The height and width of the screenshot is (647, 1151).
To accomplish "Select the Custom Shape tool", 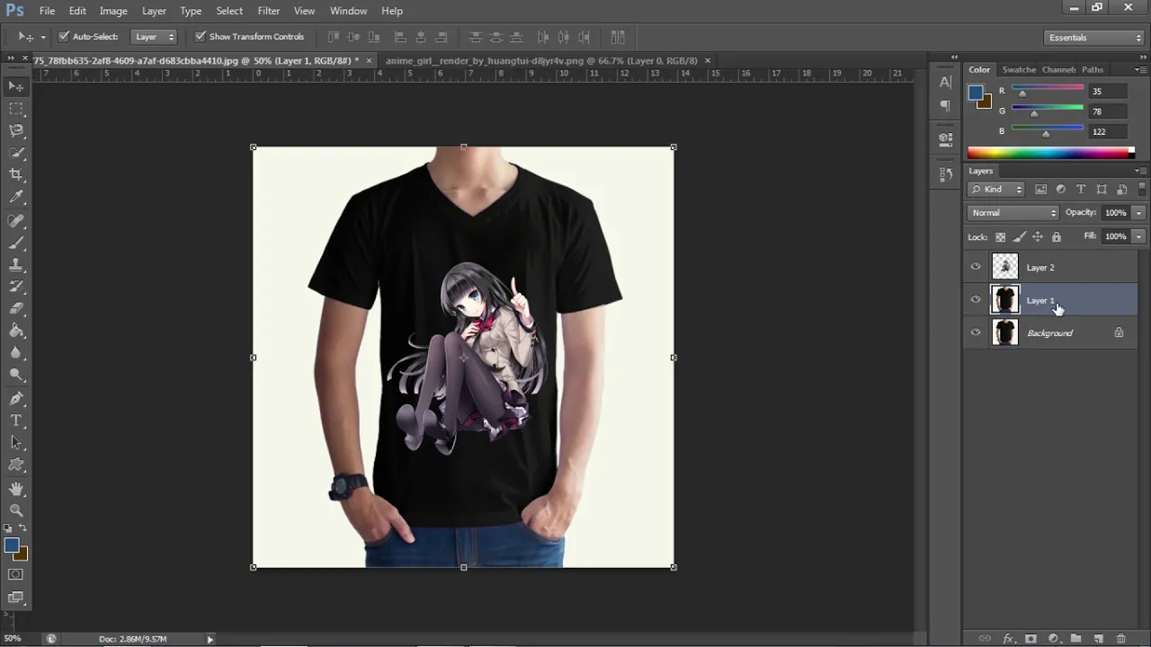I will (x=16, y=465).
